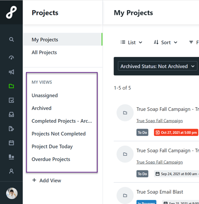Click the app logo in the sidebar
Screen dimensions: 199x204
click(11, 12)
